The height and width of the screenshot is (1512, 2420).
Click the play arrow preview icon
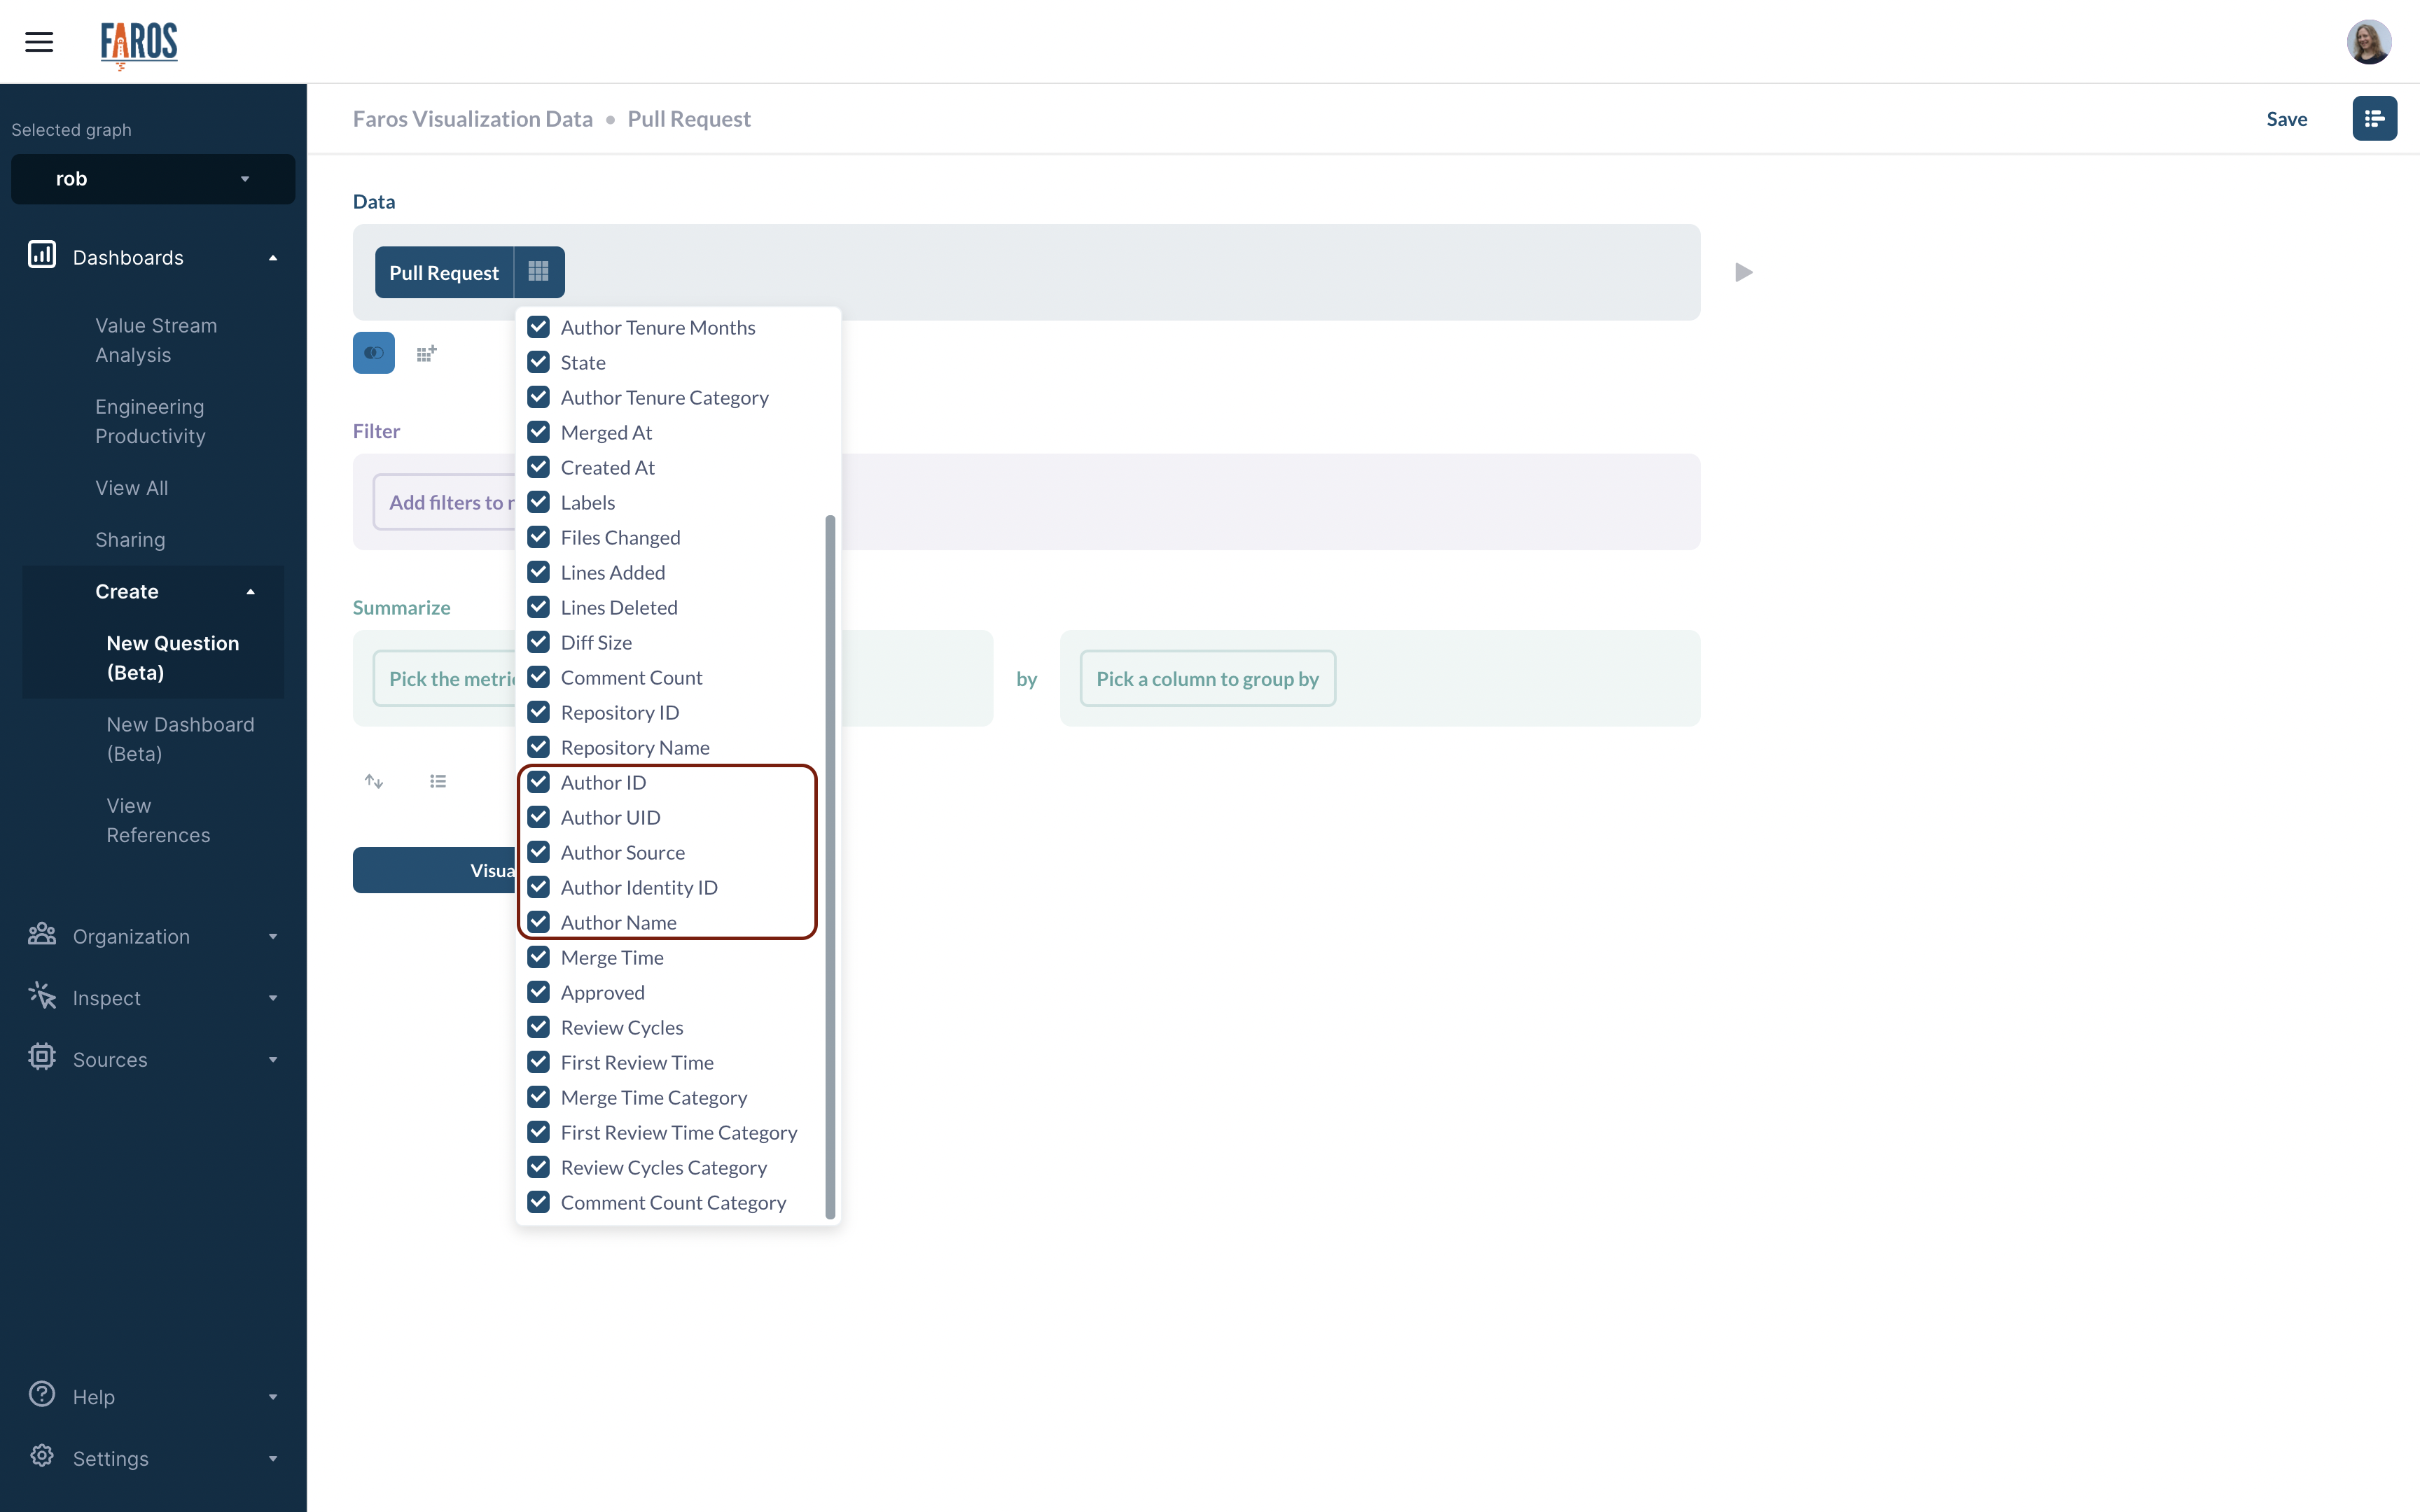pyautogui.click(x=1743, y=272)
